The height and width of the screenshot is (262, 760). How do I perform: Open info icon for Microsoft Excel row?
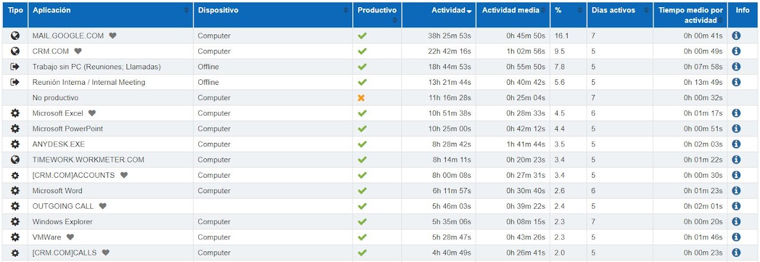736,113
